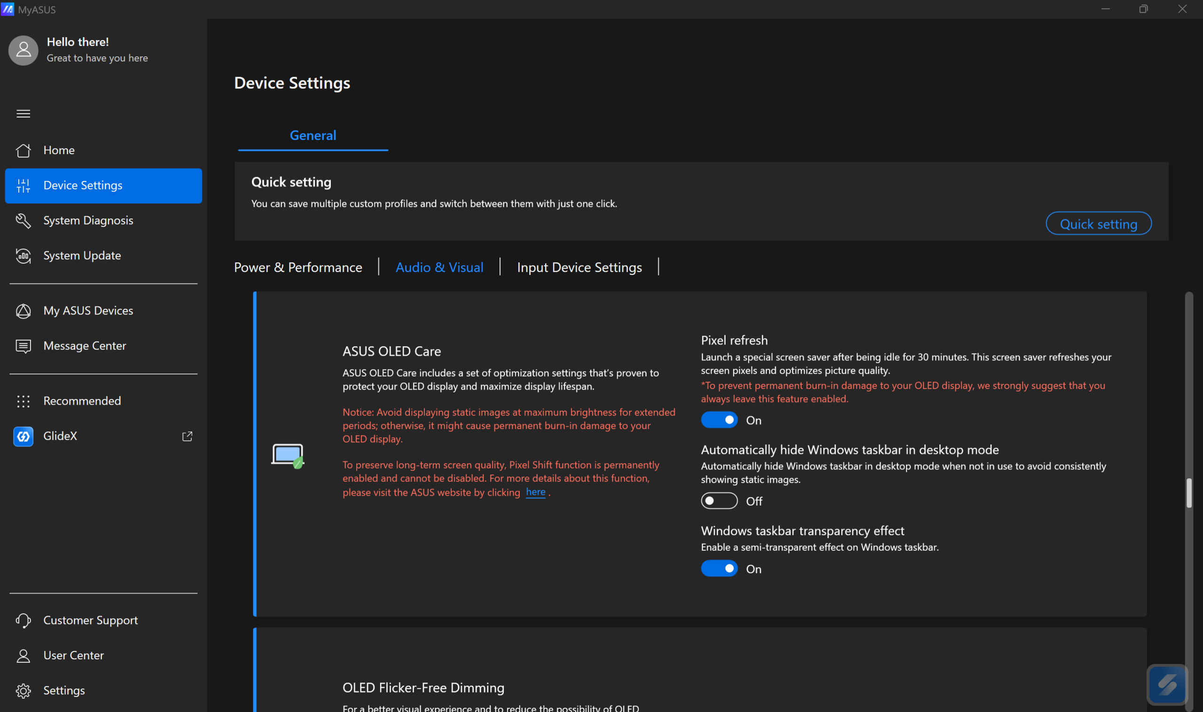Image resolution: width=1203 pixels, height=712 pixels.
Task: Select the General tab
Action: (x=313, y=136)
